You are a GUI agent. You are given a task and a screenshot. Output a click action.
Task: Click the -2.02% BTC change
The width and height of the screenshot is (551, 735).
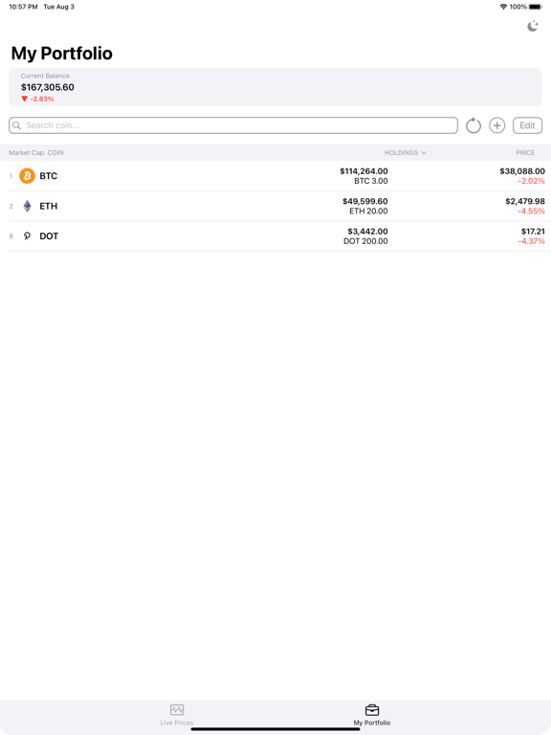(x=531, y=181)
